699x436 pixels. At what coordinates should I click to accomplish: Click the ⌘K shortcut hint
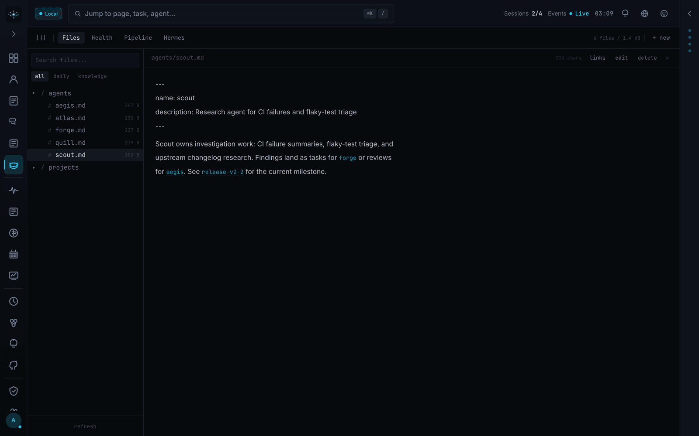(370, 14)
